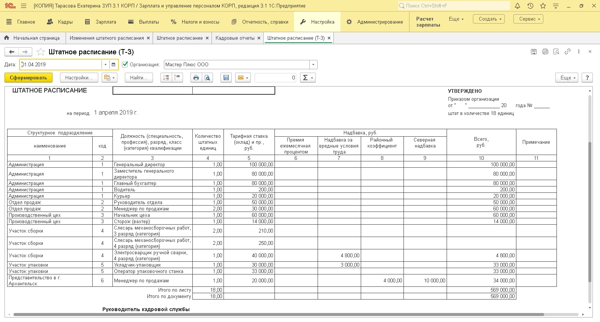
Task: Uncheck the Организация checkbox
Action: tap(125, 64)
